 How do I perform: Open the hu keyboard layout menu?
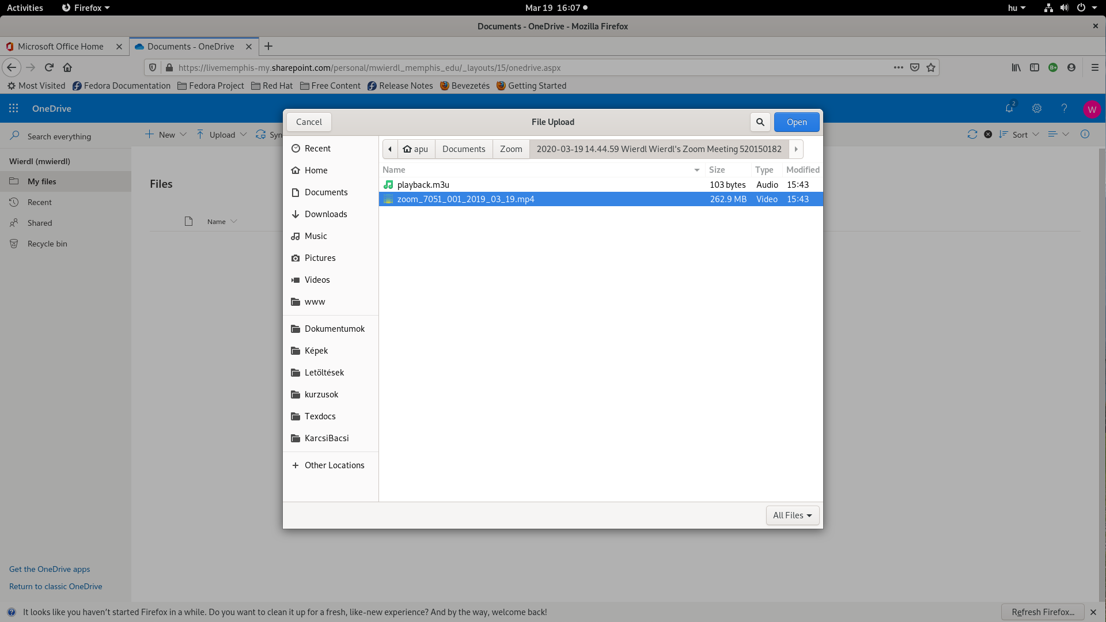point(1017,7)
